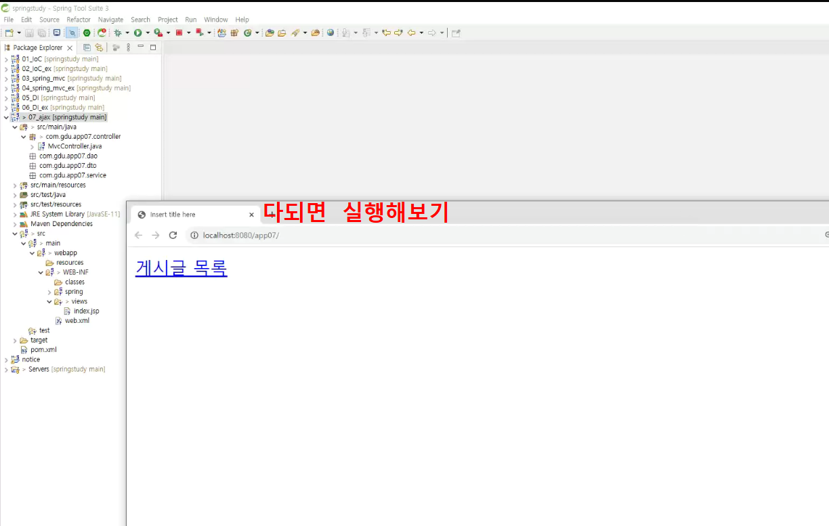Expand the target folder node

tap(15, 340)
